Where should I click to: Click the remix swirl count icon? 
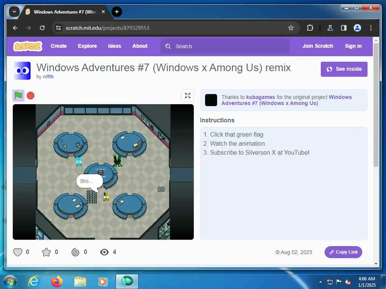(75, 252)
